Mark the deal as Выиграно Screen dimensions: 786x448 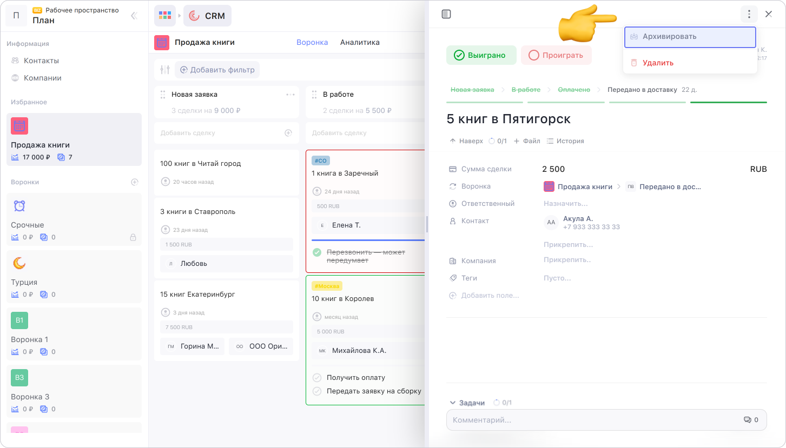pos(481,55)
